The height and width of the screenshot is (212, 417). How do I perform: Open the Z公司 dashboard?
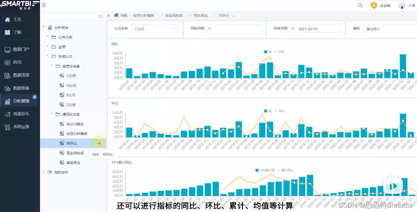(71, 105)
